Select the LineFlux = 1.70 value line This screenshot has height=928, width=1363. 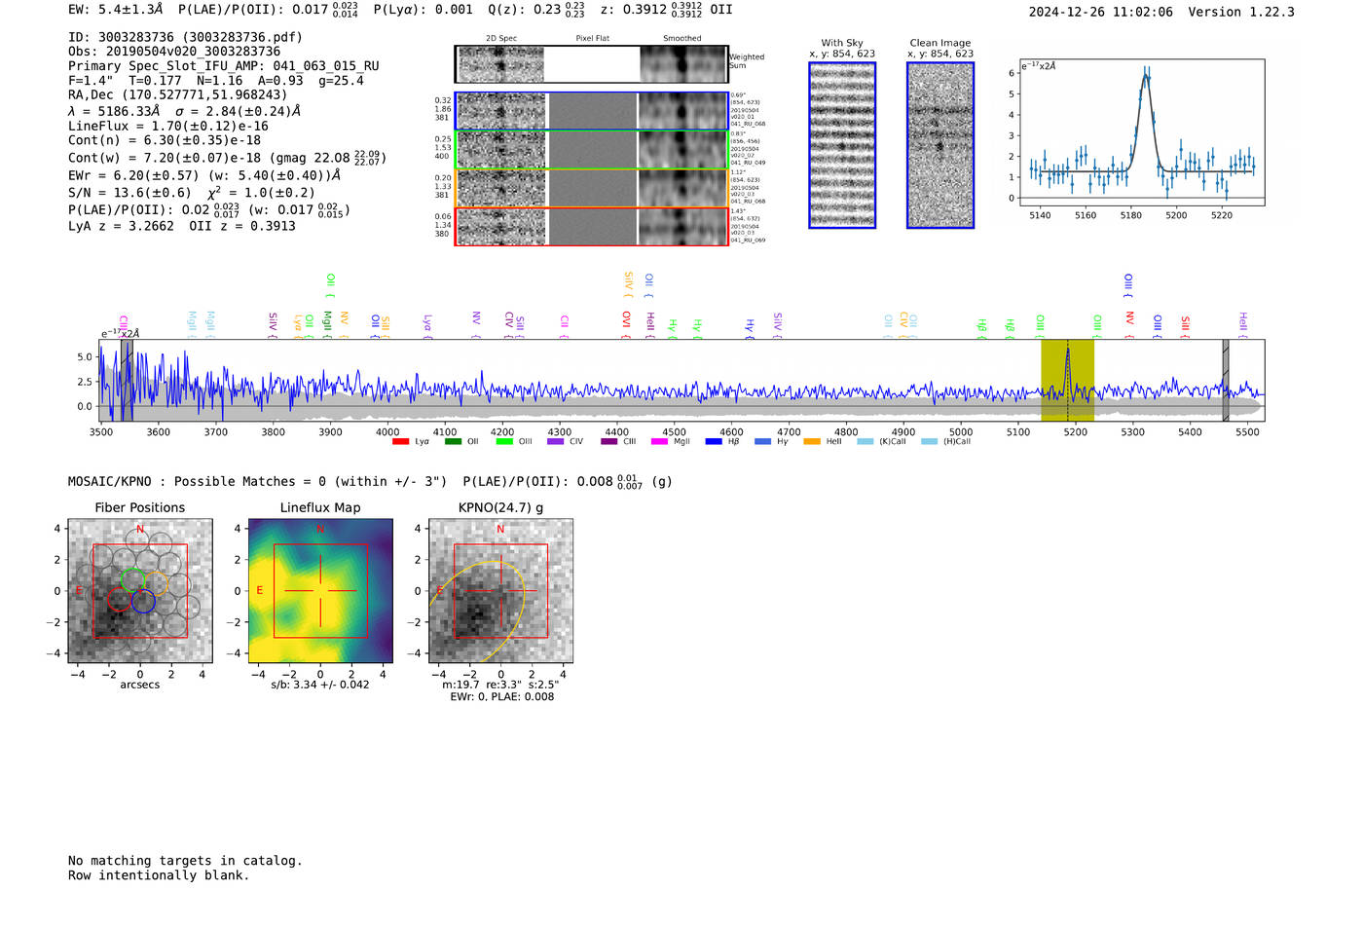(168, 126)
